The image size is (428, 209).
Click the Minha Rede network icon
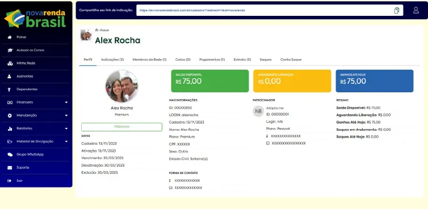(10, 63)
